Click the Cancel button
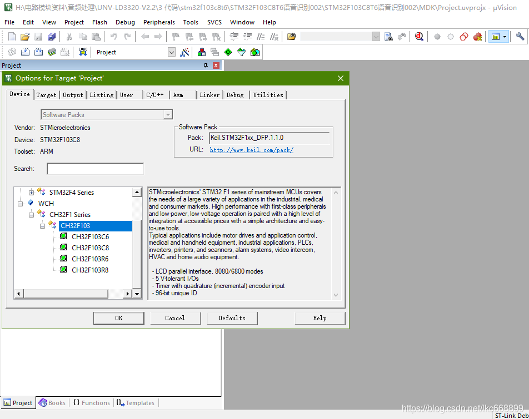 175,319
